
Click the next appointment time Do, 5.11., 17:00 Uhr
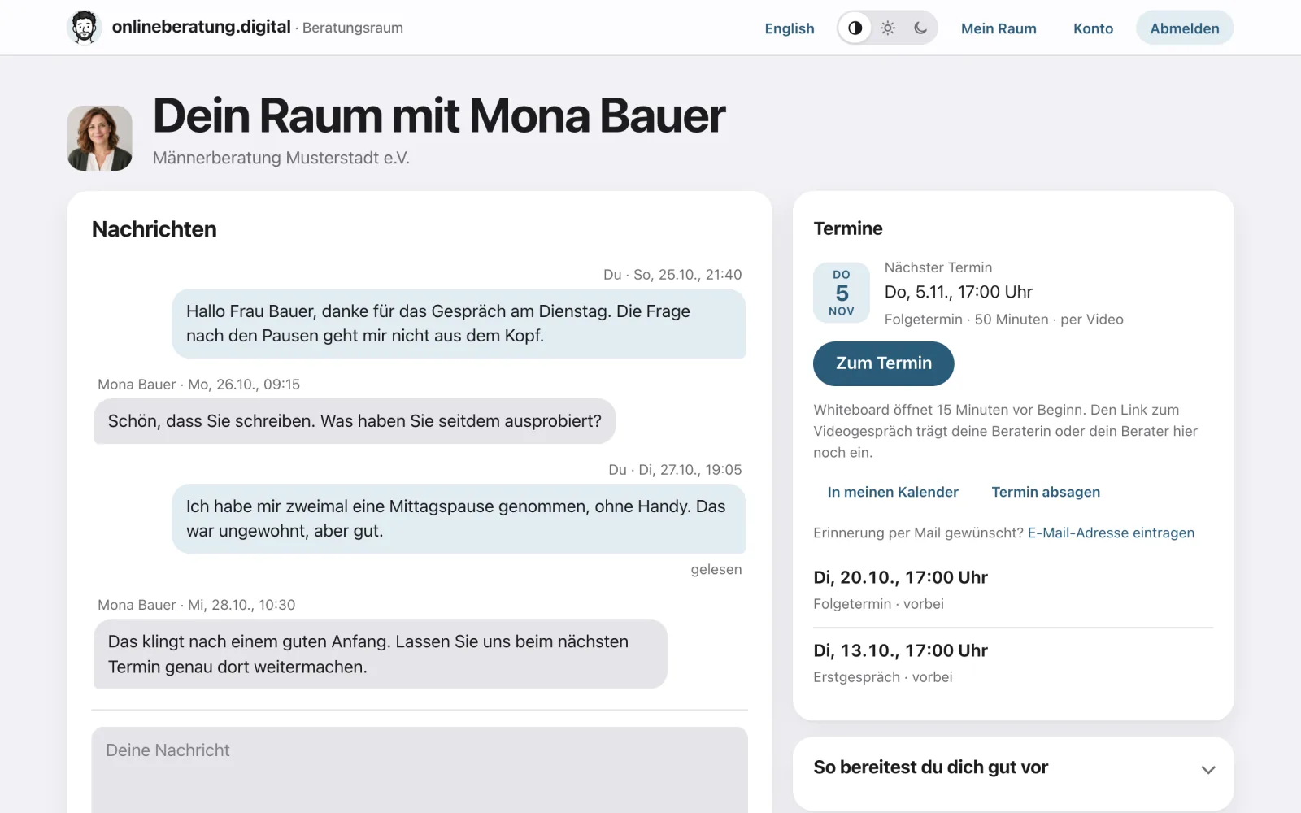959,292
